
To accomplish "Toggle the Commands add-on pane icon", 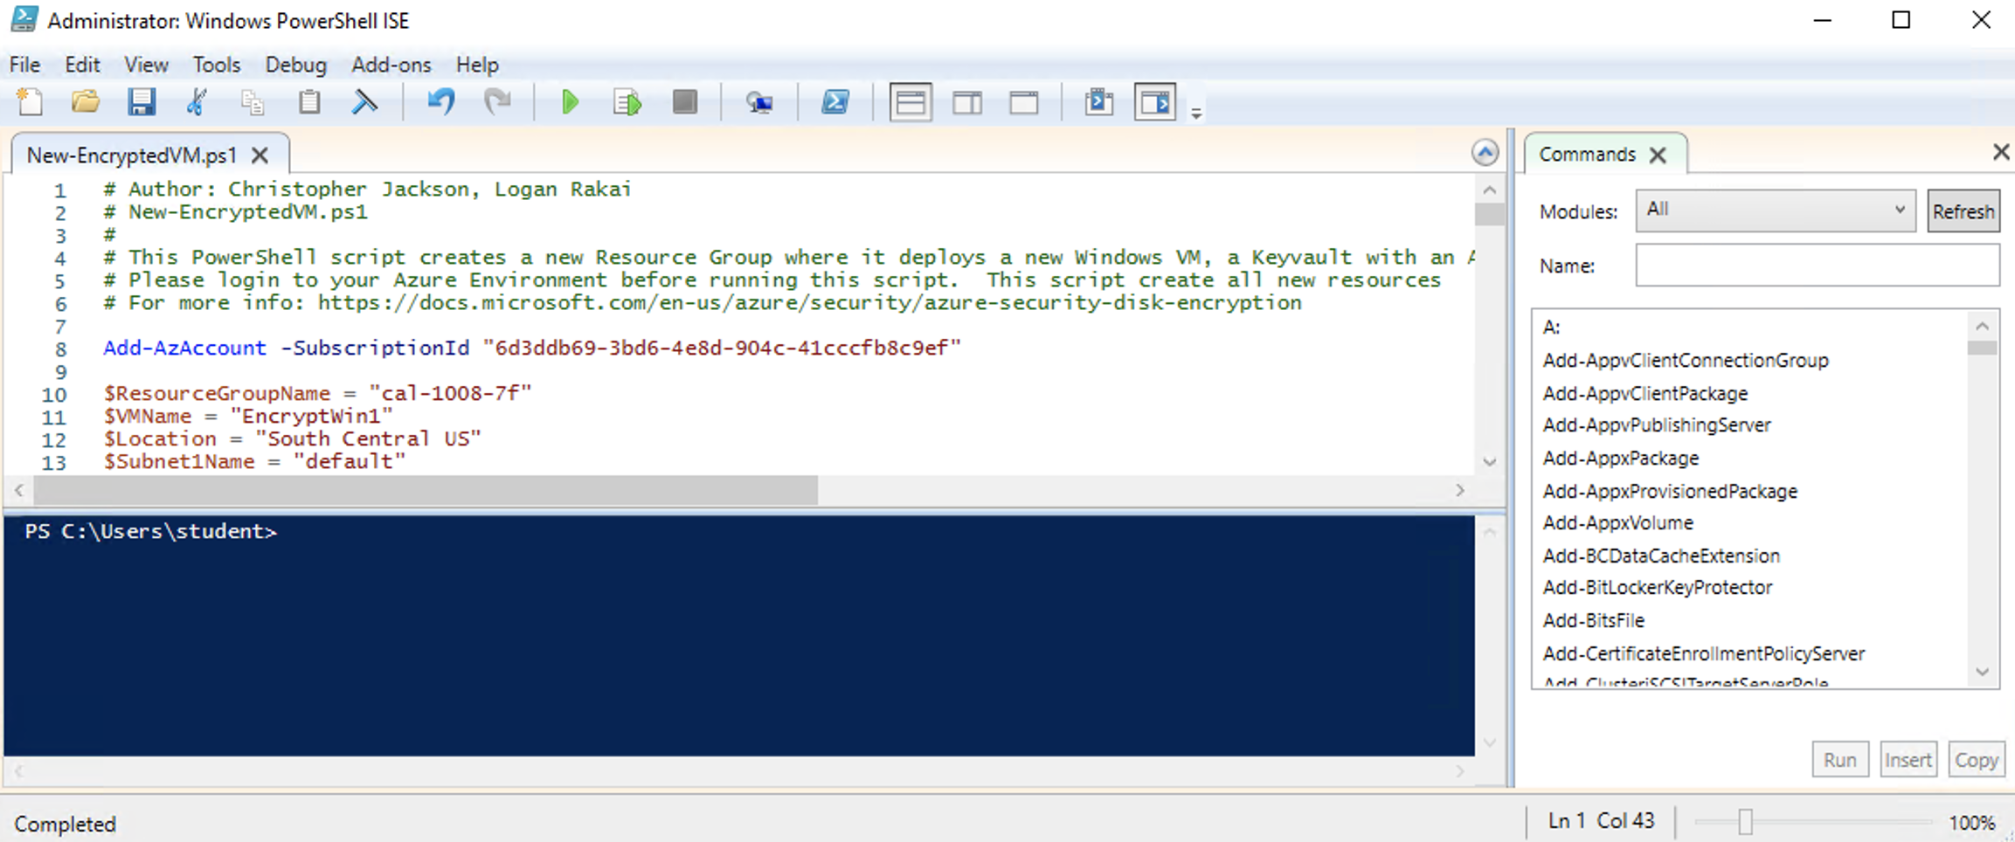I will 1155,103.
